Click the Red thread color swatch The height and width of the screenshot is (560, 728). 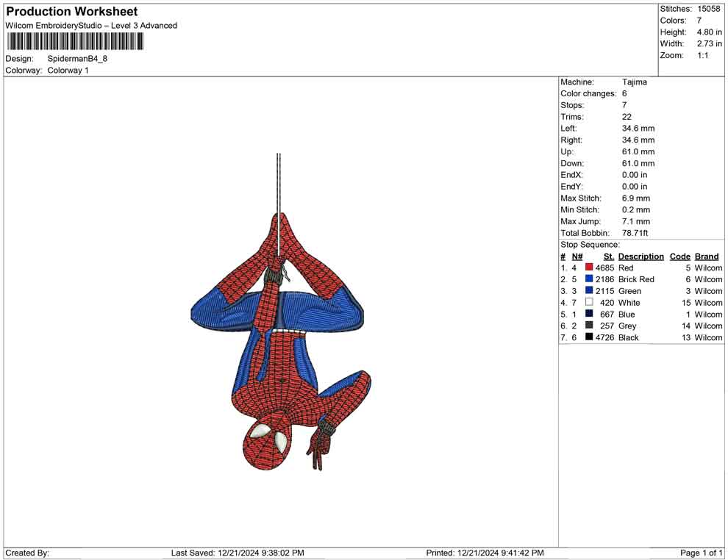click(589, 268)
